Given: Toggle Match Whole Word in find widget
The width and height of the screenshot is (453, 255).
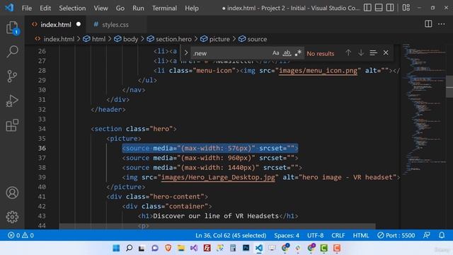Looking at the screenshot, I should coord(287,53).
